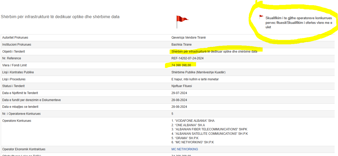Click the Operator Ekonomik Kontraktues row label

pyautogui.click(x=24, y=149)
